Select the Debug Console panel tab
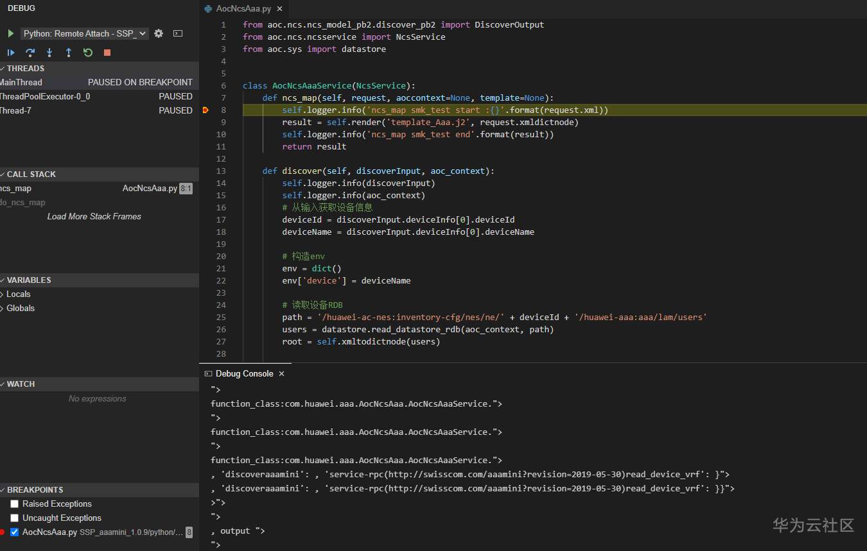This screenshot has width=867, height=551. (x=243, y=374)
